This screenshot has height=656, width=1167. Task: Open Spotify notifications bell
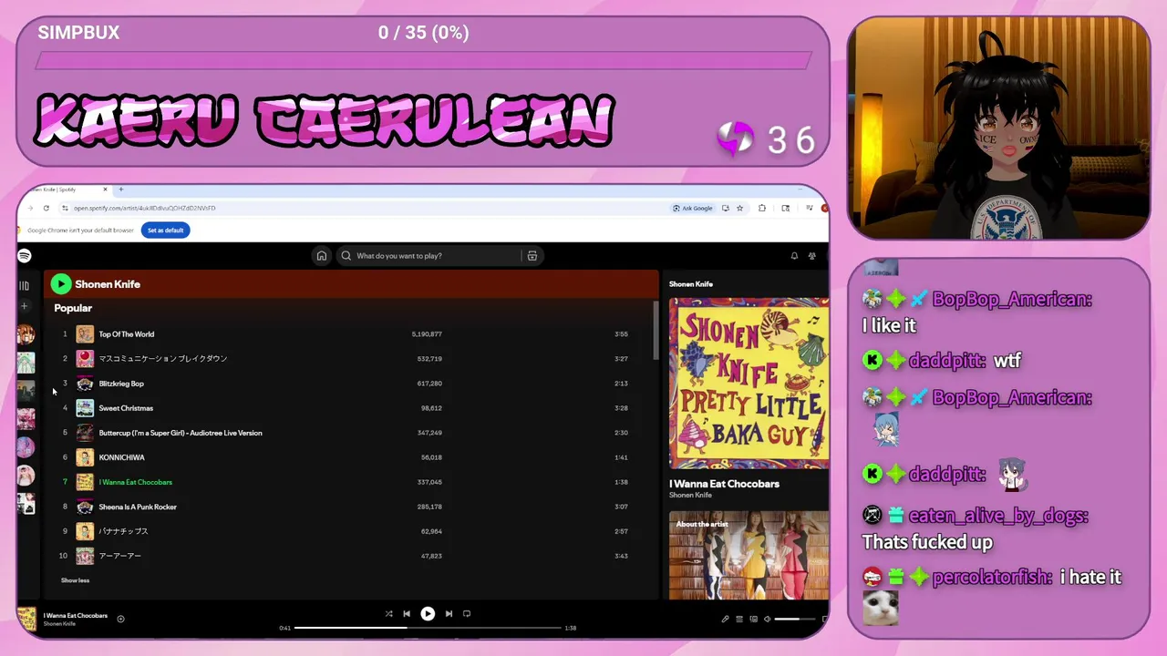tap(794, 256)
